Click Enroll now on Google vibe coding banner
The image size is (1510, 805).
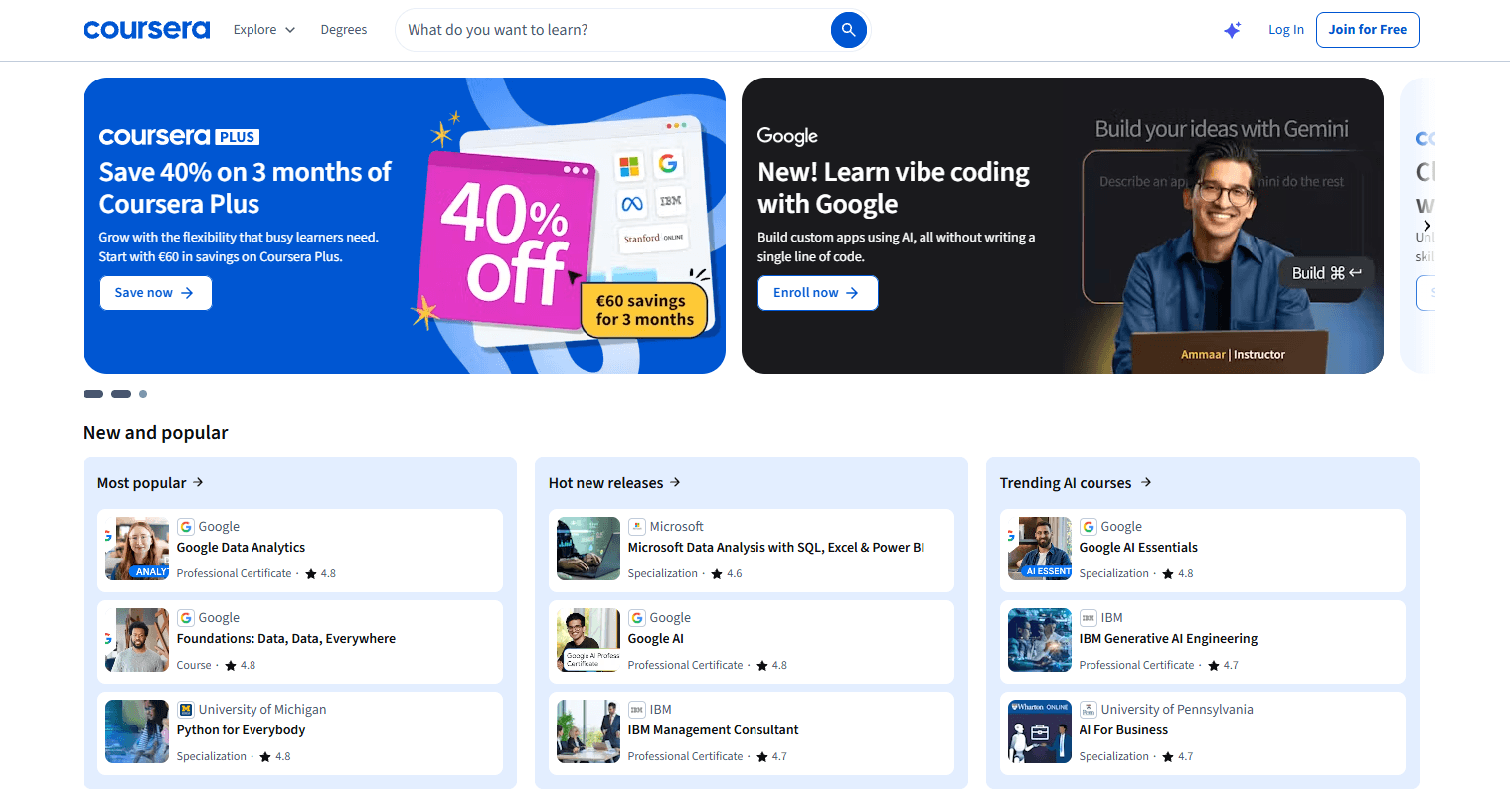(x=818, y=293)
